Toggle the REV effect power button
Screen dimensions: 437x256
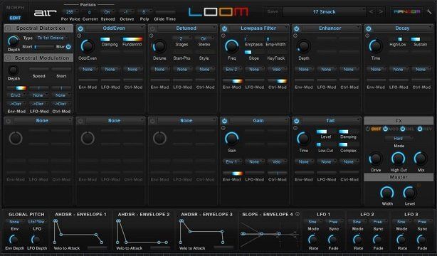pos(420,129)
